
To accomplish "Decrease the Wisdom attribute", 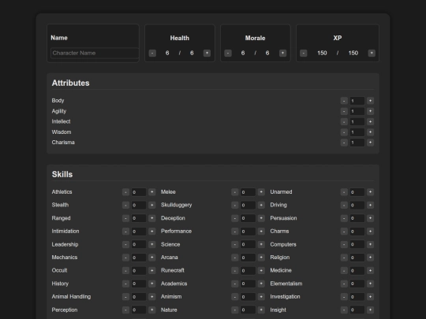I will (344, 132).
